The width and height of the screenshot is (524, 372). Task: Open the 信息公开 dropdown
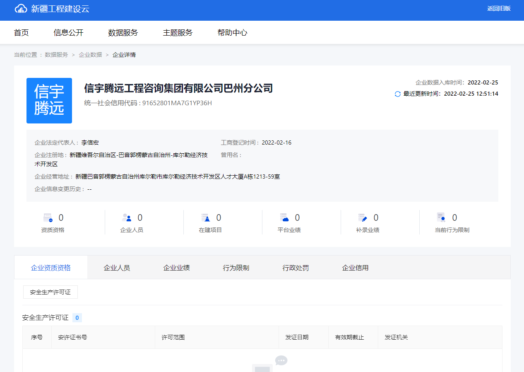[68, 32]
